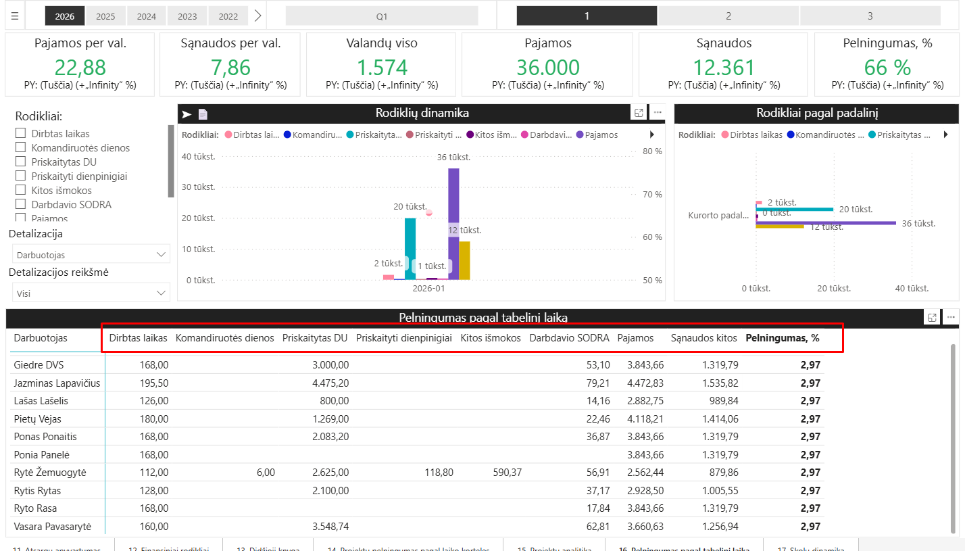965x551 pixels.
Task: Select year 2025 button
Action: (105, 16)
